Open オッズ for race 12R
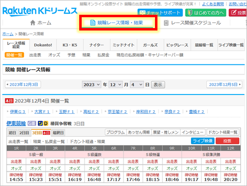This screenshot has height=186, width=247. [230, 168]
